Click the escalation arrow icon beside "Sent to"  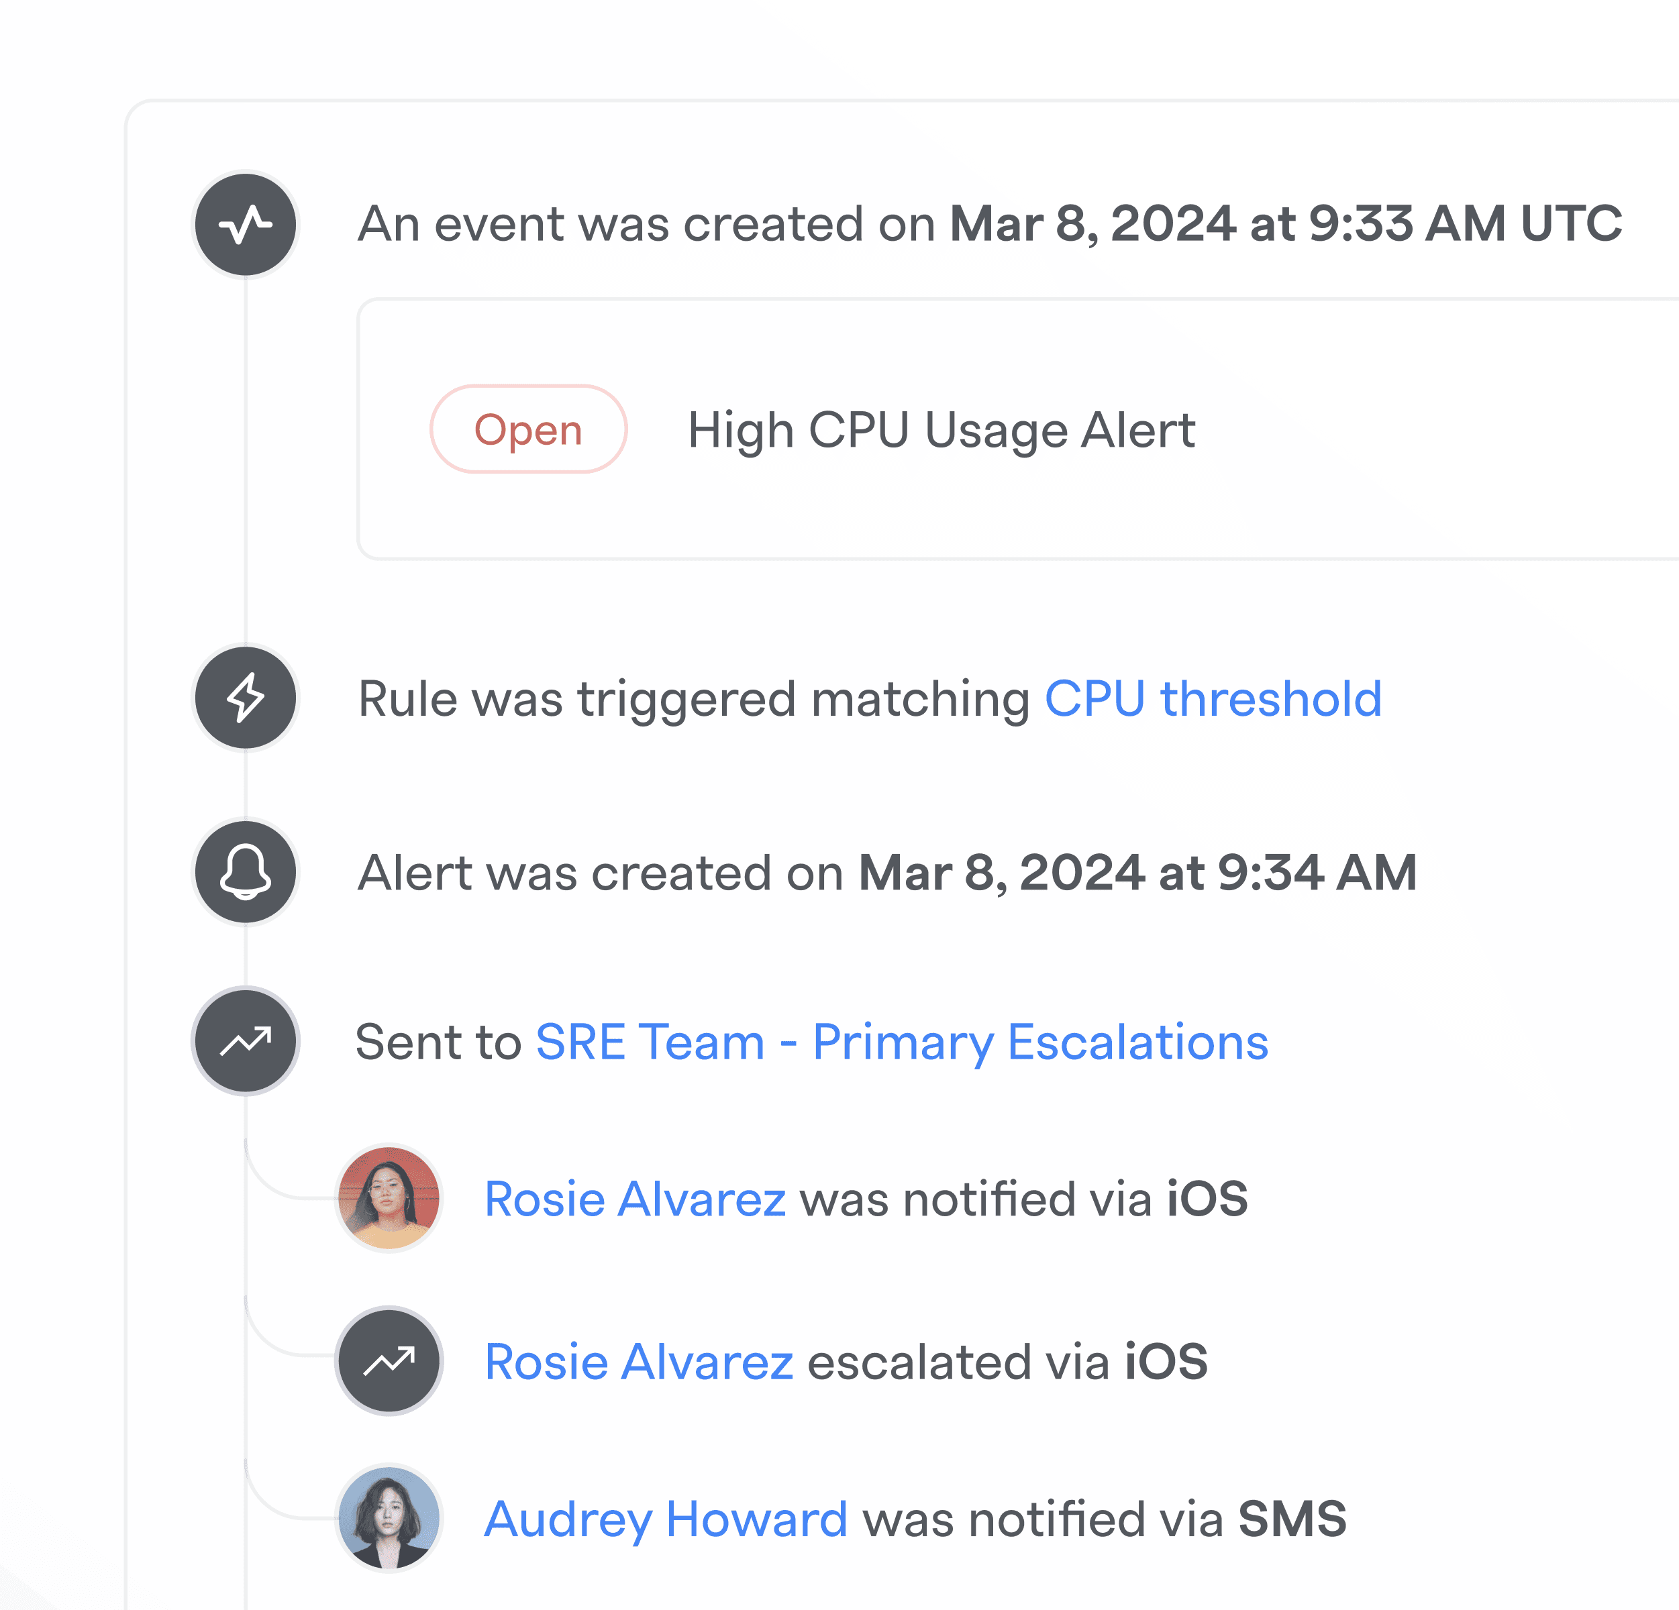point(246,1041)
